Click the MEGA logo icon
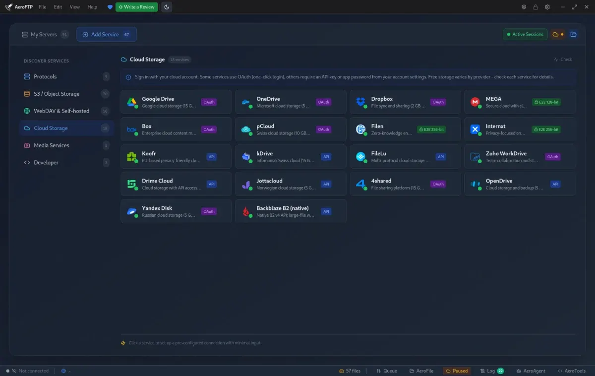This screenshot has width=595, height=376. [475, 102]
